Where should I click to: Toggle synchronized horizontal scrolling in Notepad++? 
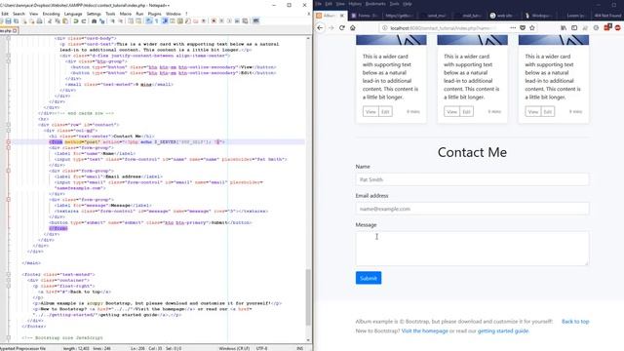tap(138, 20)
